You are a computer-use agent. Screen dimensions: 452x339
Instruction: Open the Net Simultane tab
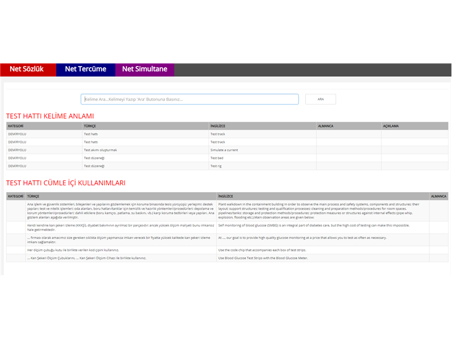[145, 69]
